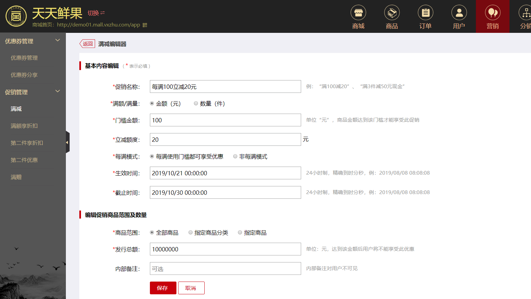Open the 营销 marketing icon
This screenshot has width=531, height=299.
tap(493, 16)
